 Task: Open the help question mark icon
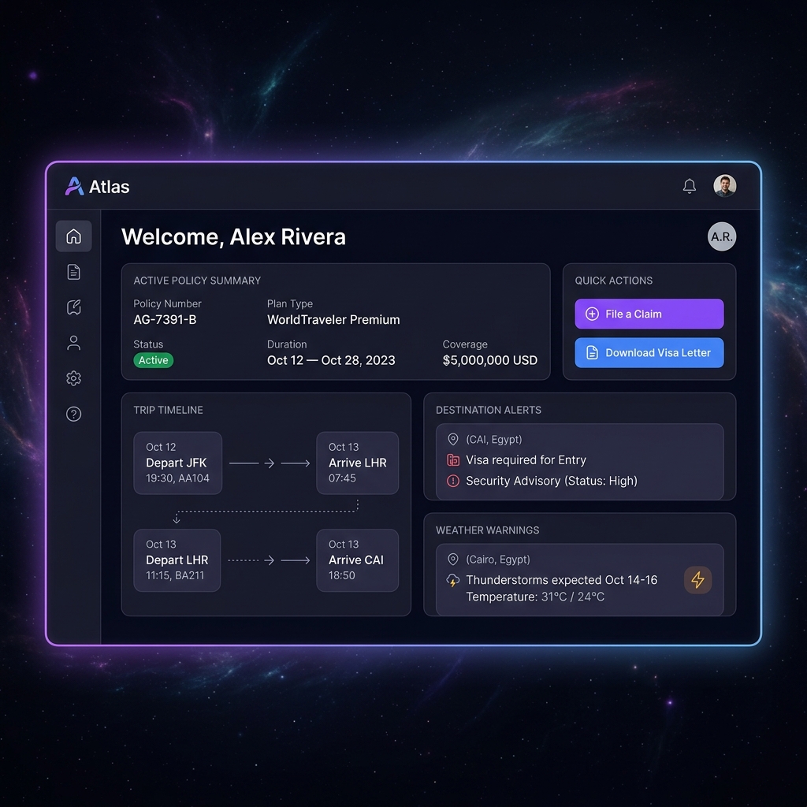coord(73,414)
